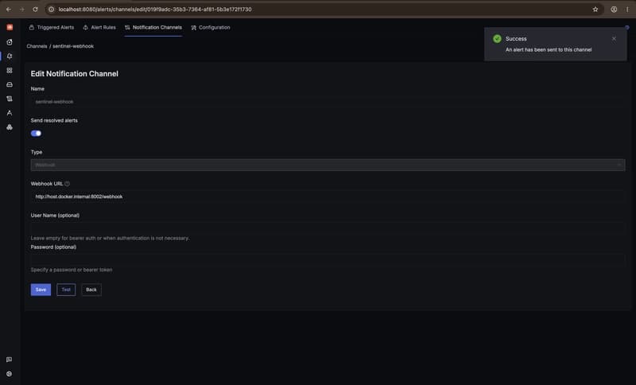
Task: Click site info icon in address bar
Action: pyautogui.click(x=52, y=9)
